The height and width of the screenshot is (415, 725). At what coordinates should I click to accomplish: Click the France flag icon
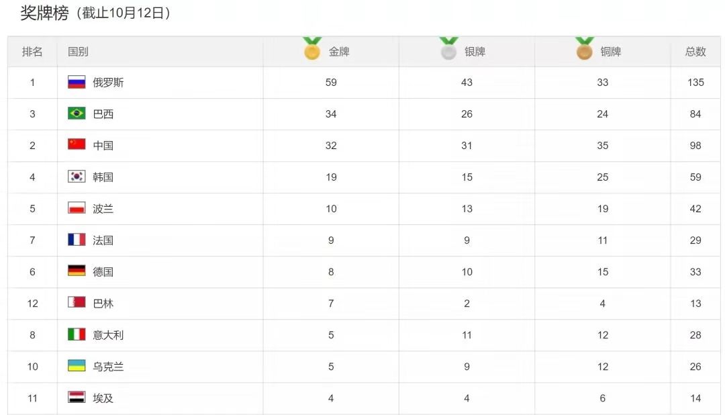tap(77, 240)
